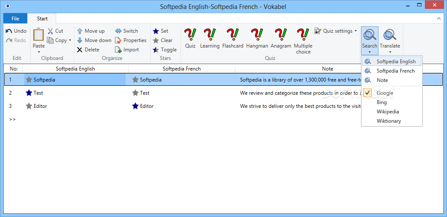The image size is (447, 217).
Task: Click the Paste clipboard icon
Action: click(38, 34)
